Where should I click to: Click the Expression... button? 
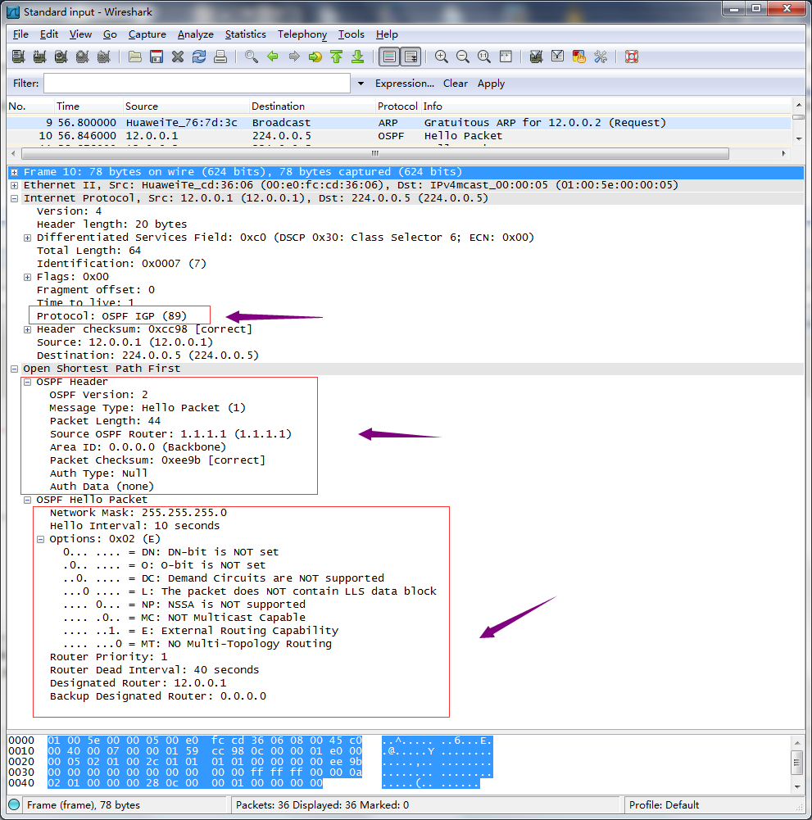pos(404,84)
